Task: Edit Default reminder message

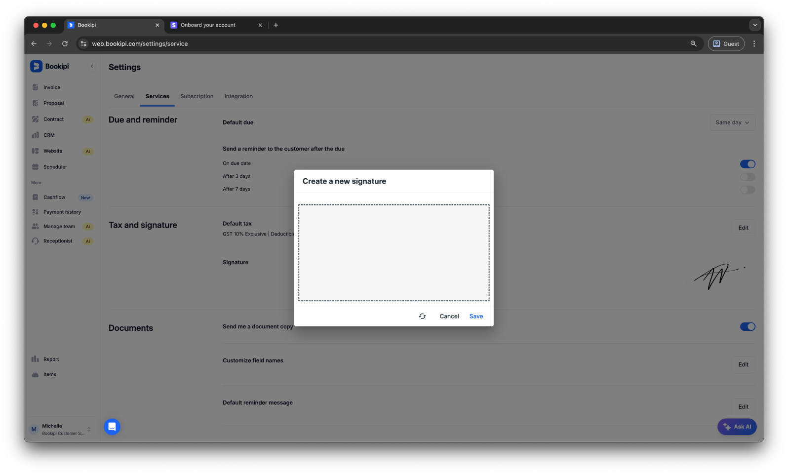Action: (743, 406)
